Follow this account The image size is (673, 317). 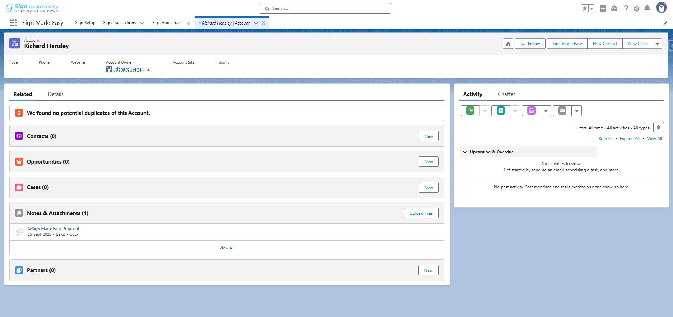[x=530, y=44]
